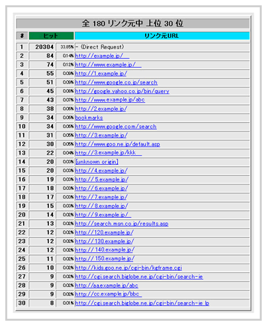Image resolution: width=267 pixels, height=326 pixels.
Task: Select the 全 180 リンク元中 上位 30 位 title
Action: (x=133, y=23)
